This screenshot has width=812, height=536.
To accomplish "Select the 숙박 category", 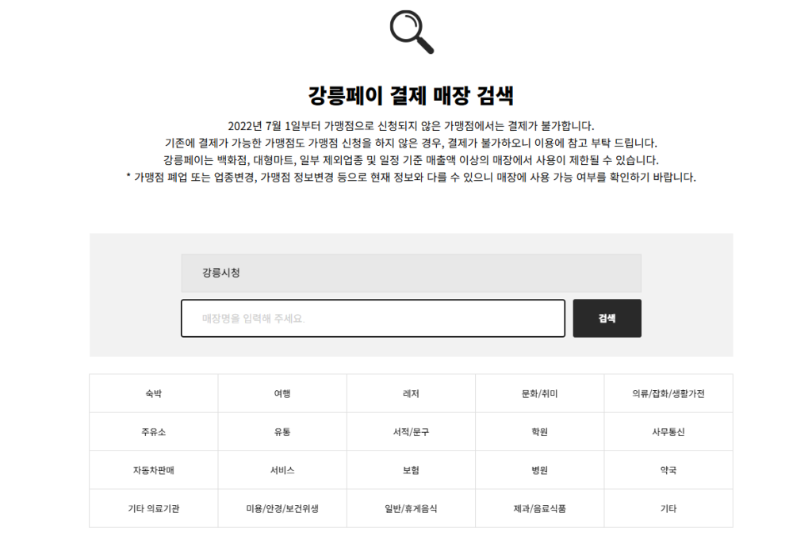I will click(153, 393).
